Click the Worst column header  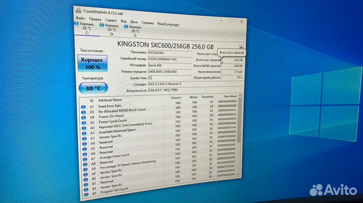tap(194, 97)
